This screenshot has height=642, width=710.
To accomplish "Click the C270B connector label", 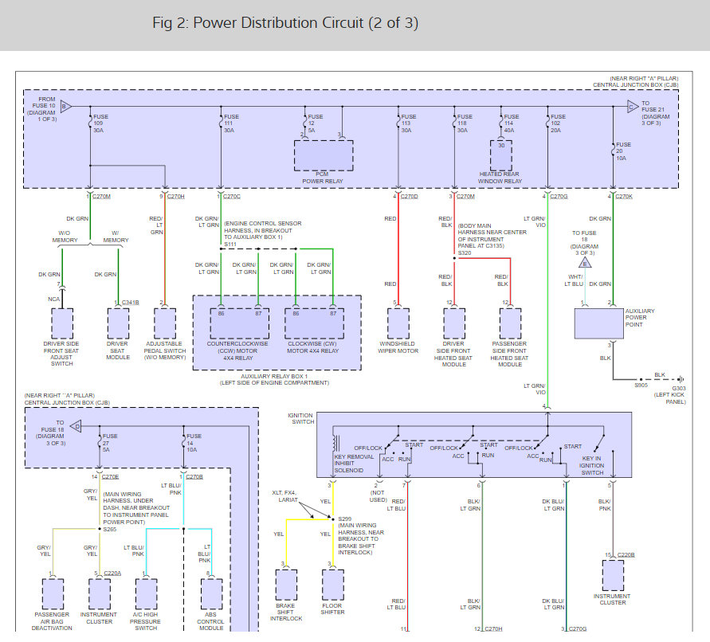I will click(x=194, y=477).
